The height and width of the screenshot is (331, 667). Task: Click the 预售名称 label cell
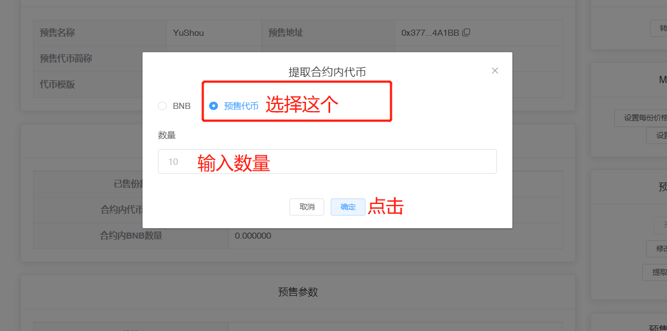(x=57, y=33)
